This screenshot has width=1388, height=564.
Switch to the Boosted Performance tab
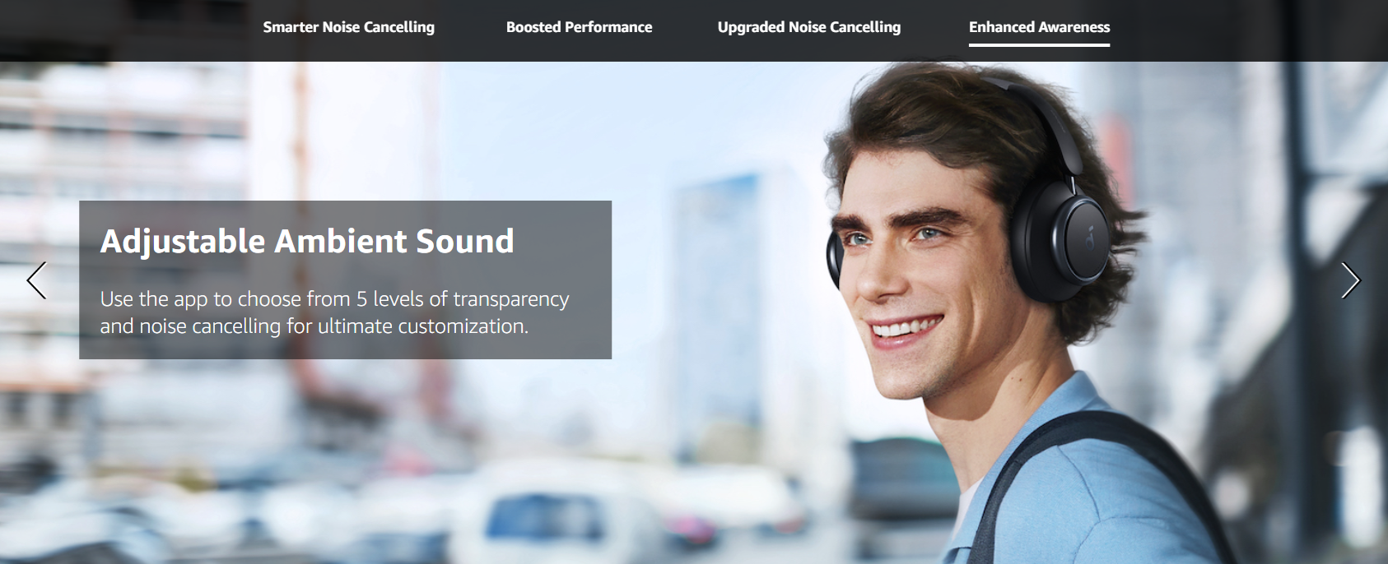[579, 27]
